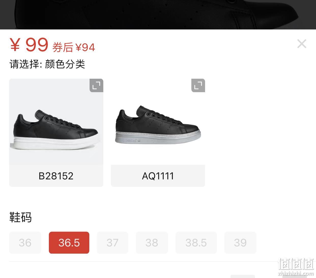
Task: Click the white-sole black shoe thumbnail
Action: pyautogui.click(x=56, y=122)
